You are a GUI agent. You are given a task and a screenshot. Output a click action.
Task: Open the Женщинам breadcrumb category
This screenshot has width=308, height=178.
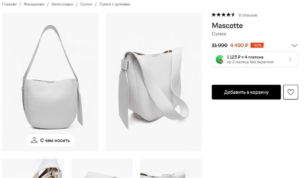coord(34,4)
